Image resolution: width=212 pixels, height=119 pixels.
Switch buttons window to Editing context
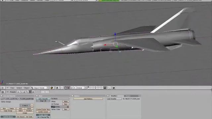pyautogui.click(x=30, y=92)
